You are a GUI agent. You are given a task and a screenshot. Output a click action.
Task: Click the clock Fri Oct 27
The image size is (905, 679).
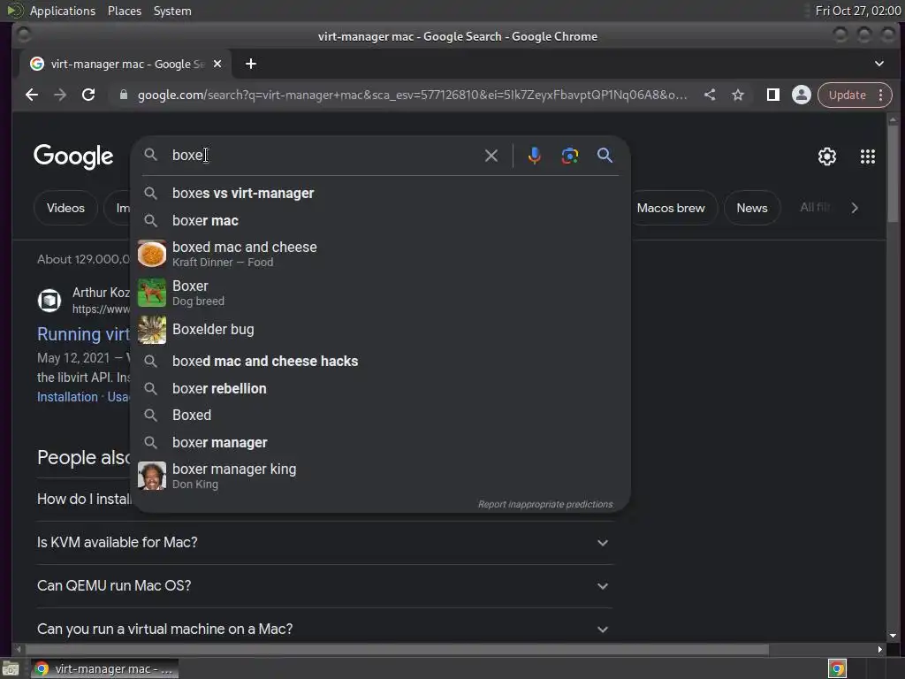pos(857,11)
